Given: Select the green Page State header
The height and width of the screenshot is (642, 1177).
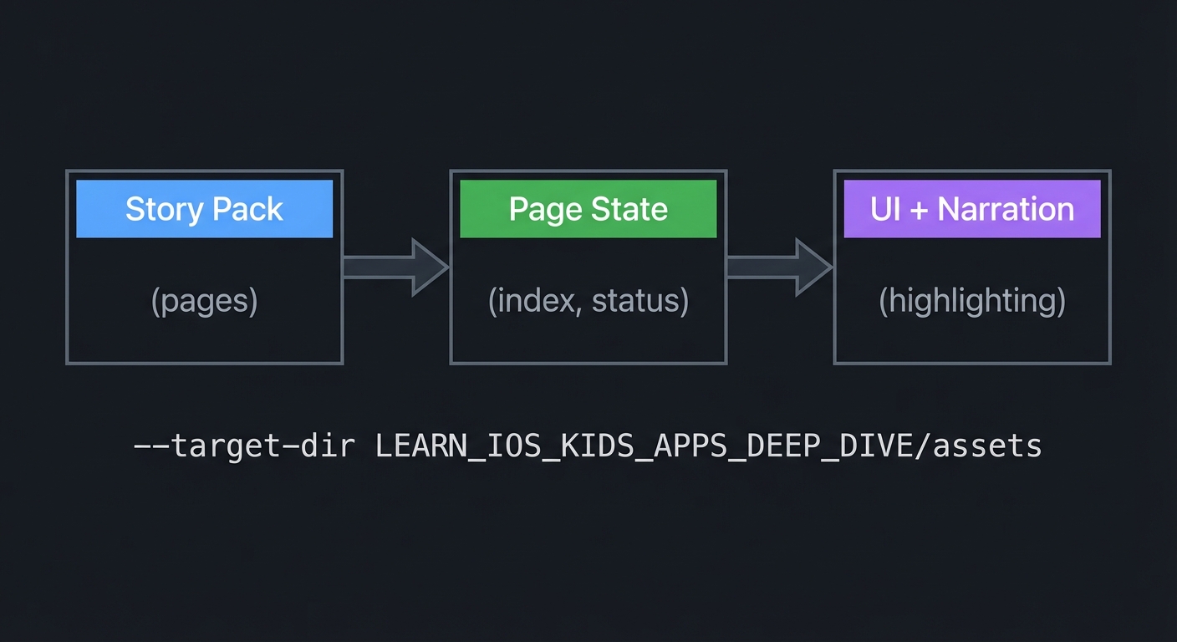Looking at the screenshot, I should click(588, 209).
